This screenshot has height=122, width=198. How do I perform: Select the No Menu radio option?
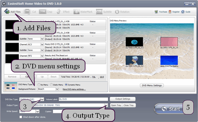coord(39,85)
